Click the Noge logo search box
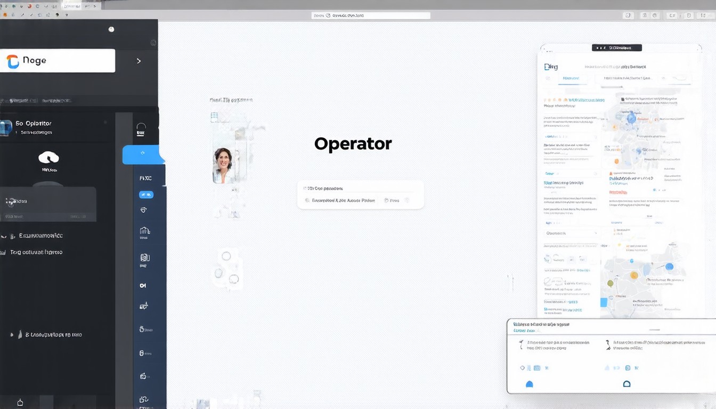Screen dimensions: 716x409 pyautogui.click(x=58, y=61)
